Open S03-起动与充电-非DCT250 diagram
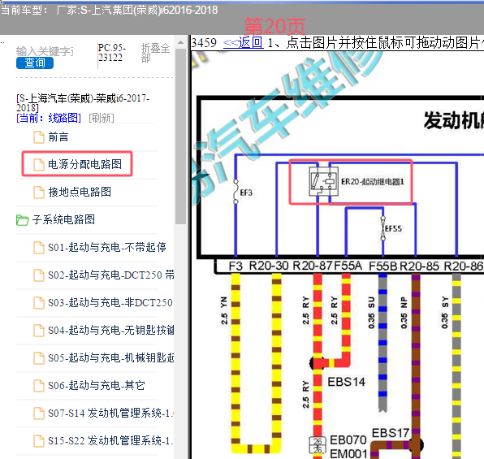 click(110, 302)
